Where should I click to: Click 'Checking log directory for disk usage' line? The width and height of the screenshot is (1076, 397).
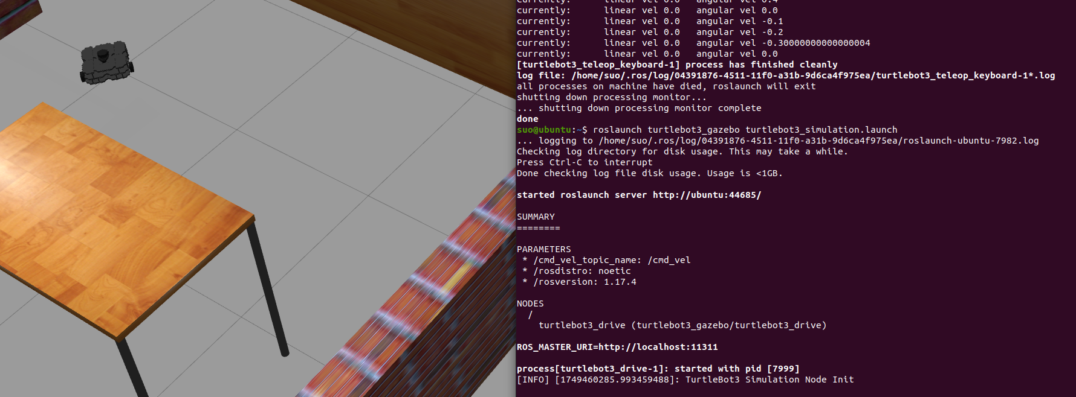[x=682, y=151]
